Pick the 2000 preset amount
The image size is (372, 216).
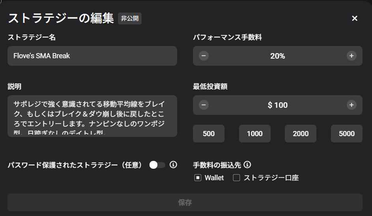[301, 134]
